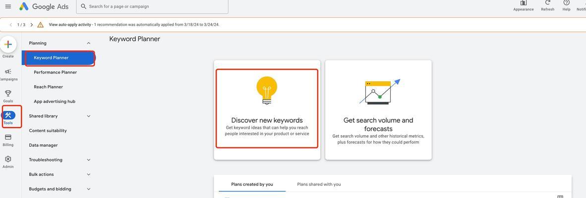Expand the Bulk actions section
This screenshot has width=586, height=198.
(x=89, y=175)
